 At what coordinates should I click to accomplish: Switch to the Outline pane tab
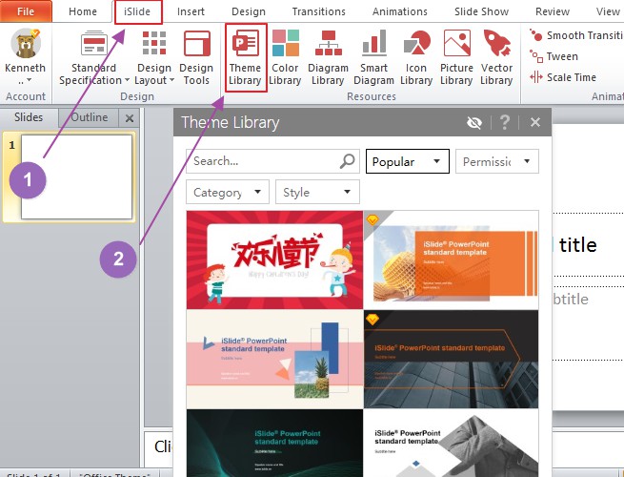(x=90, y=117)
